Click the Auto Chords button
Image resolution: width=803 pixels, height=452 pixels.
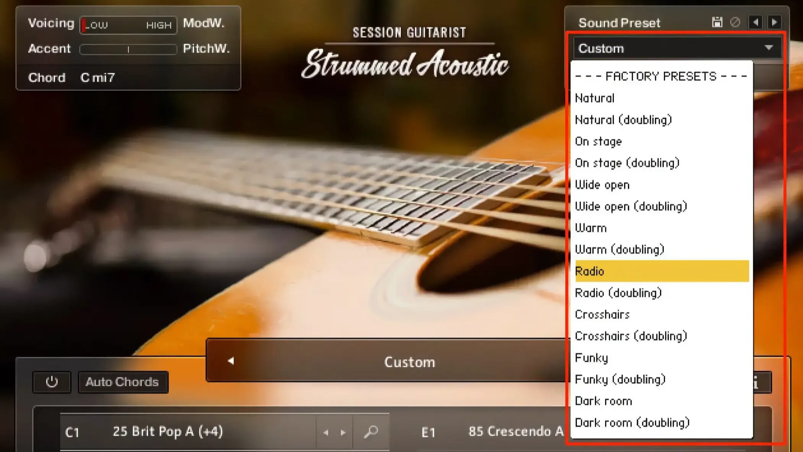(123, 382)
